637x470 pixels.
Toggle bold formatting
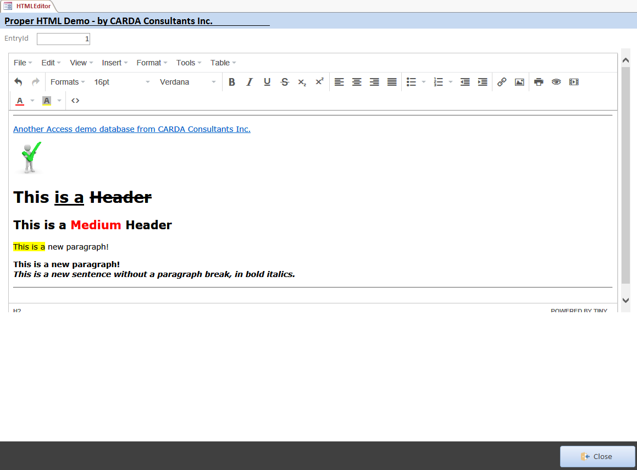pyautogui.click(x=231, y=82)
